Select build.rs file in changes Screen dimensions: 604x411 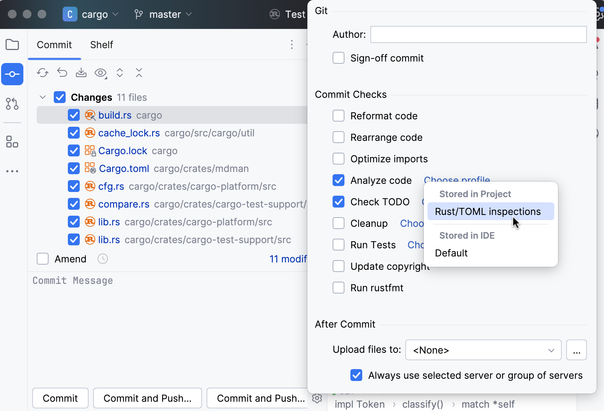pyautogui.click(x=172, y=115)
